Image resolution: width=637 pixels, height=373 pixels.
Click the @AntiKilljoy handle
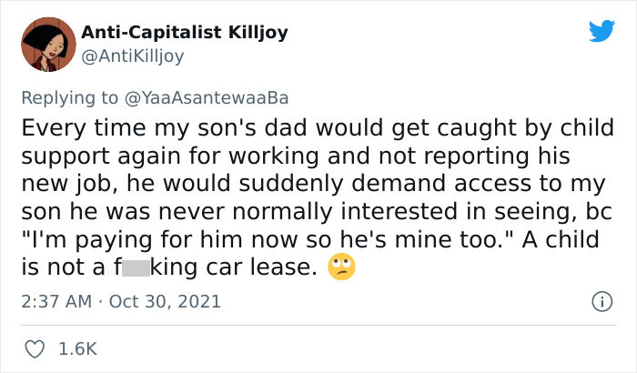point(133,56)
